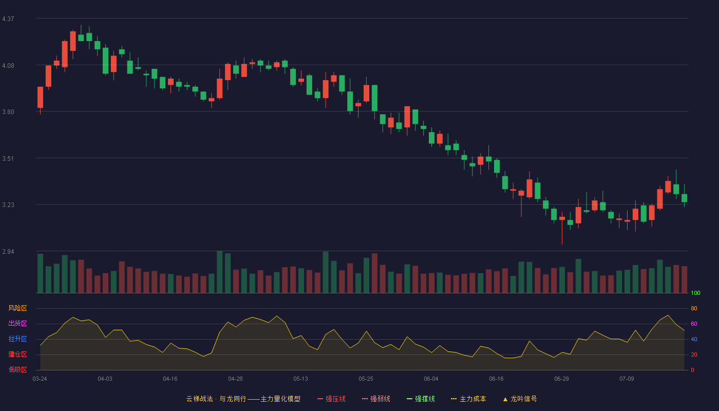Click the red 0 indicator scale value
The height and width of the screenshot is (411, 719).
pos(692,370)
